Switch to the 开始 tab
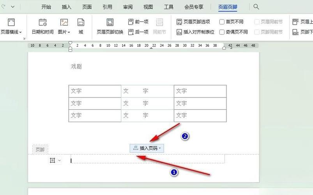 point(46,7)
